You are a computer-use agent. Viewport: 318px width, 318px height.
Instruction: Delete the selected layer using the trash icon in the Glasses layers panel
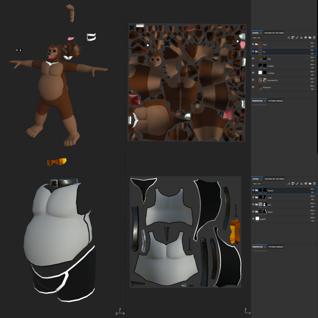pos(314,184)
